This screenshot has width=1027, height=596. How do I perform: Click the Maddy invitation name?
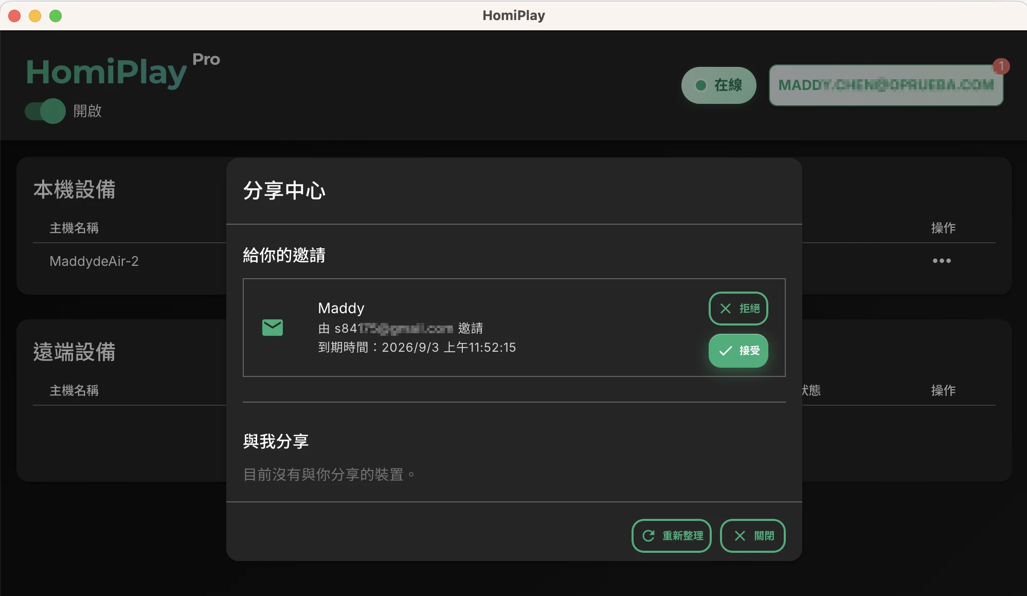click(x=341, y=308)
